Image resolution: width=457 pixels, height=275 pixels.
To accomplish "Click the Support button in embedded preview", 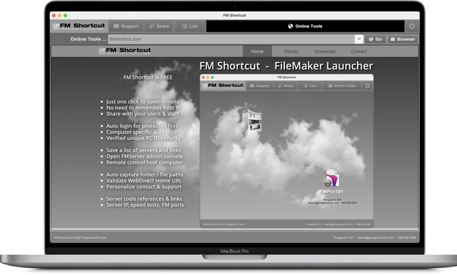I will (x=259, y=86).
